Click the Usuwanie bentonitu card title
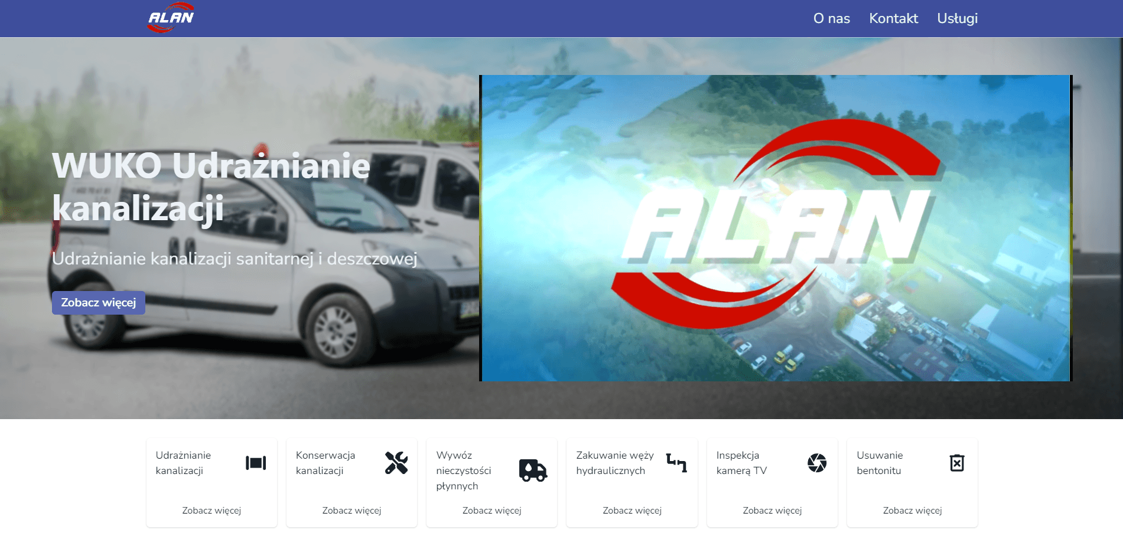Viewport: 1123px width, 536px height. tap(880, 463)
